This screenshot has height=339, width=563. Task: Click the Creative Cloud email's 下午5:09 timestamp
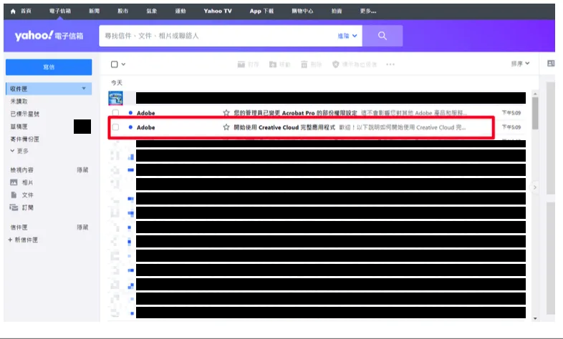[x=511, y=127]
